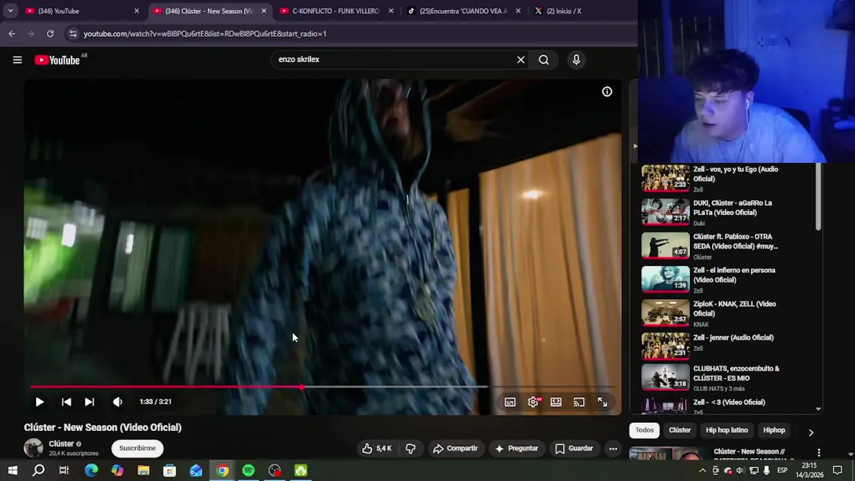Click the search magnifier button
The height and width of the screenshot is (481, 855).
[x=544, y=60]
